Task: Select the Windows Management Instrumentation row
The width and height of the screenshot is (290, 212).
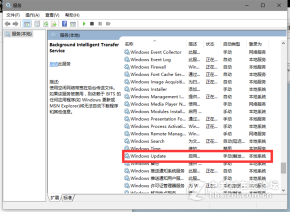Action: pos(195,96)
